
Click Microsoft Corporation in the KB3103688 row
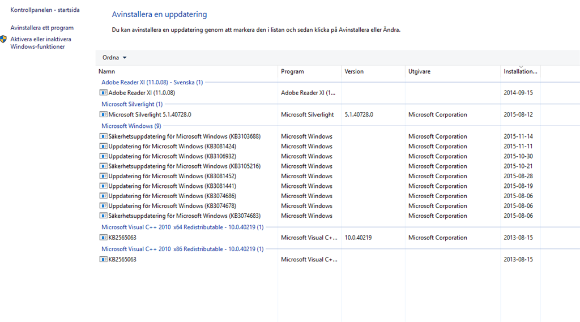[x=438, y=136]
